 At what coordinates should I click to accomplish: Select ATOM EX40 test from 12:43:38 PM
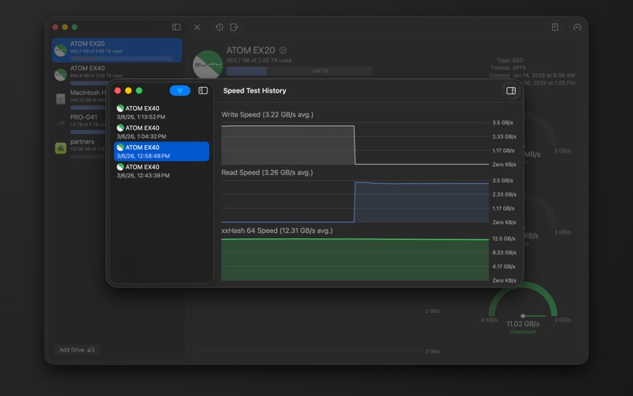click(161, 171)
